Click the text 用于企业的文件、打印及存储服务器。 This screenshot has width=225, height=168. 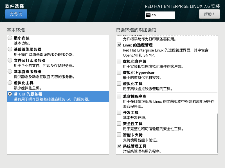click(x=44, y=66)
